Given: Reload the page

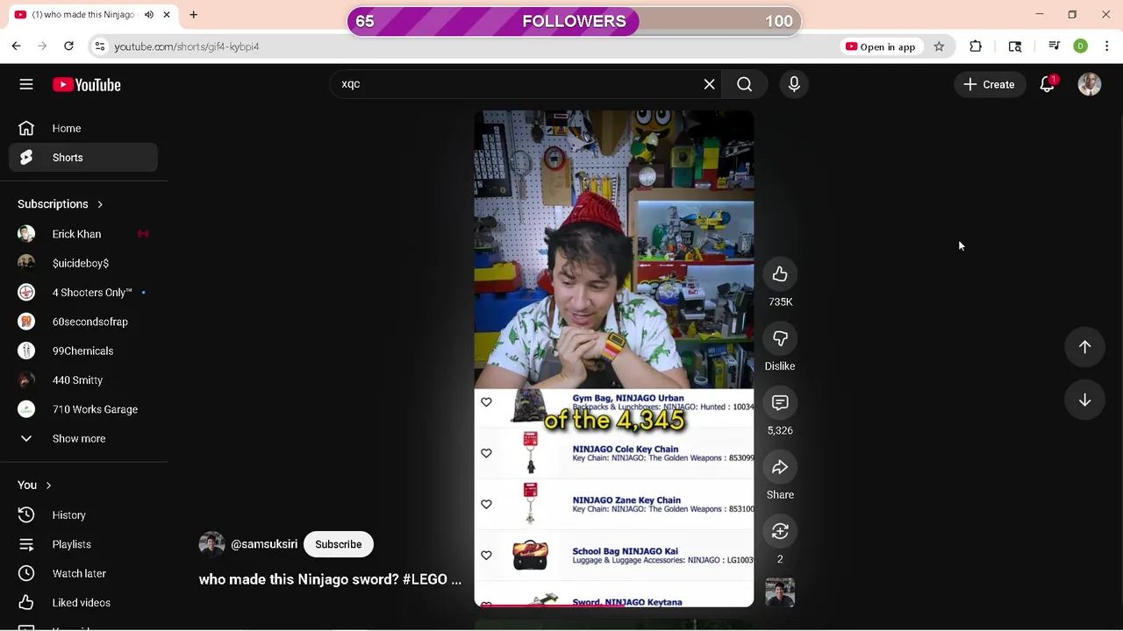Looking at the screenshot, I should click(x=68, y=46).
